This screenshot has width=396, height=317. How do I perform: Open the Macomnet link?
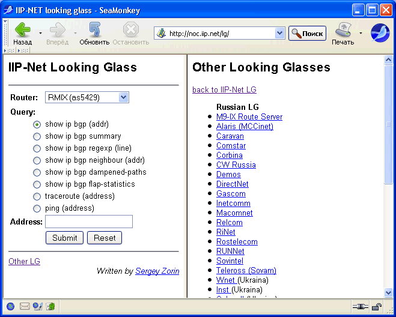pos(234,213)
